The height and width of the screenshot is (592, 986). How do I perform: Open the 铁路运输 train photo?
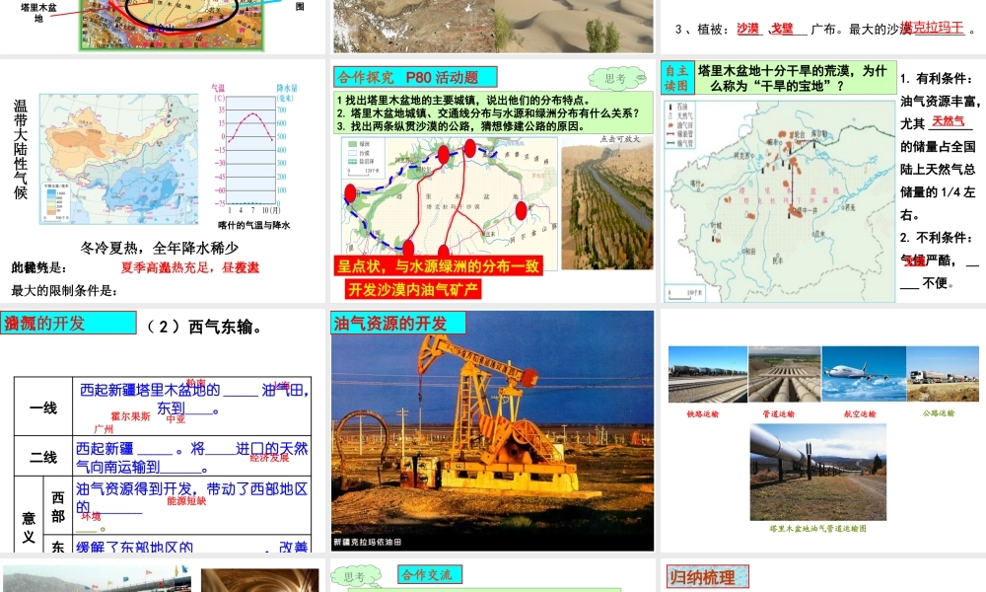[708, 374]
